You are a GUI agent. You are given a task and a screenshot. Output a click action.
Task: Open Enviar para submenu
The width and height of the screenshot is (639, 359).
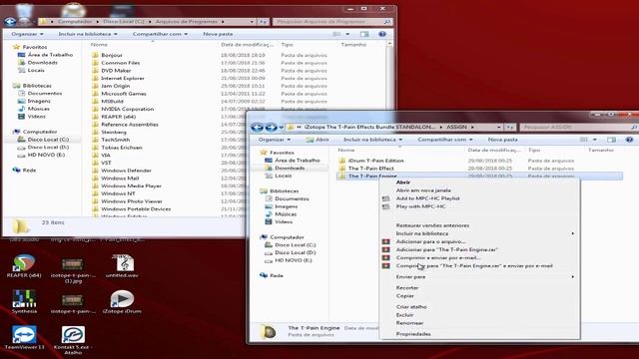[x=479, y=277]
